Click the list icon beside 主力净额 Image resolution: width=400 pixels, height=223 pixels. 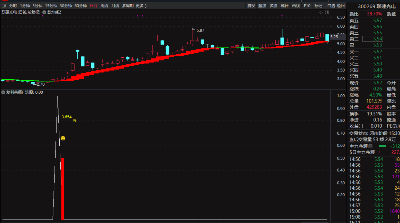tap(370, 146)
